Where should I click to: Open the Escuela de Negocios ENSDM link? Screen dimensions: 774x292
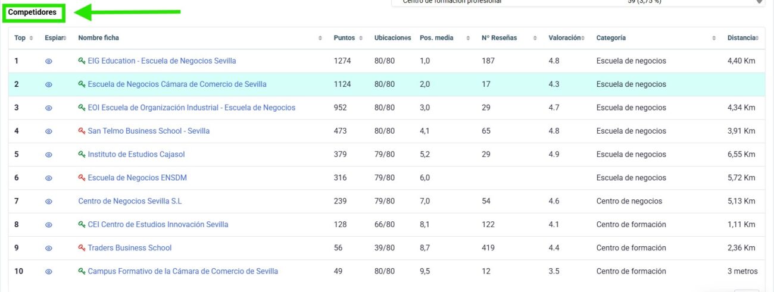click(137, 177)
